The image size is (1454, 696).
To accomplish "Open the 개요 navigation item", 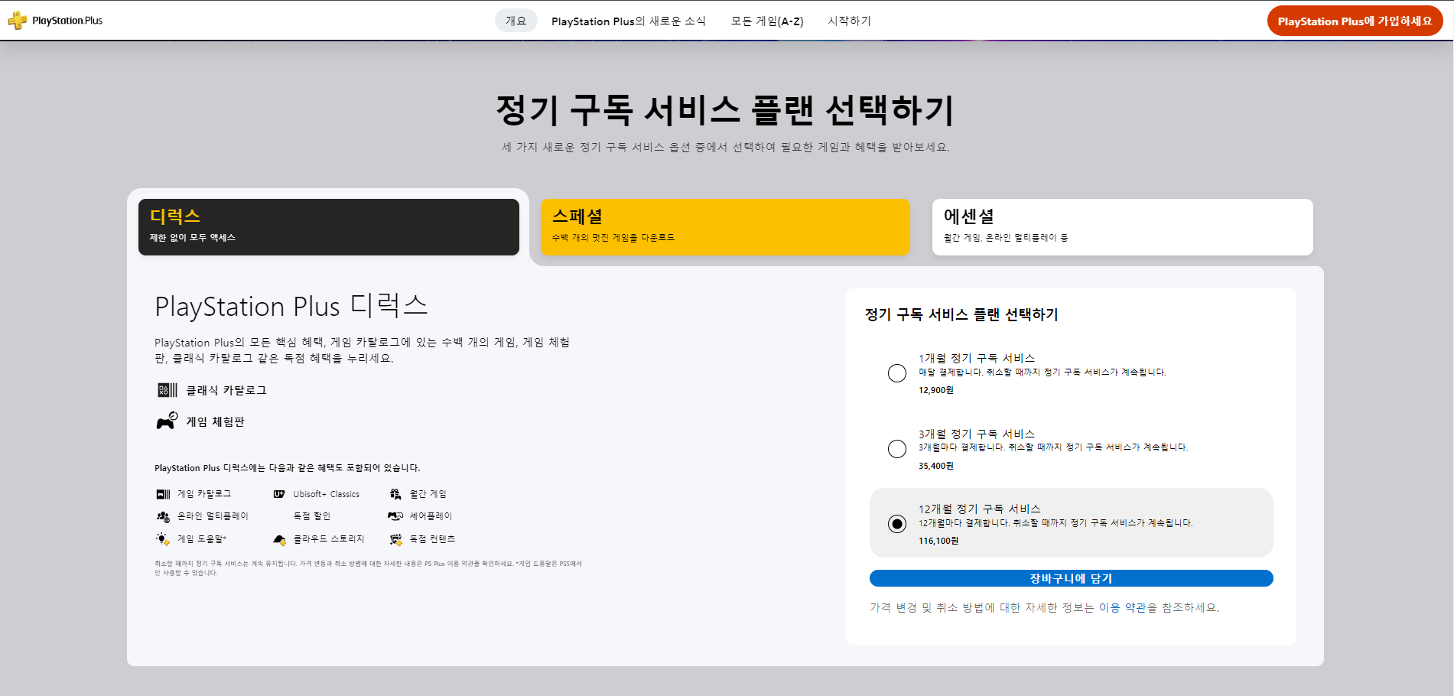I will pyautogui.click(x=516, y=21).
